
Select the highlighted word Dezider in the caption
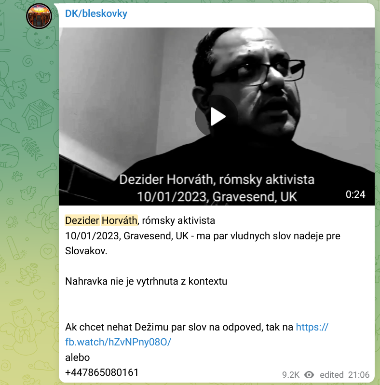pos(82,220)
